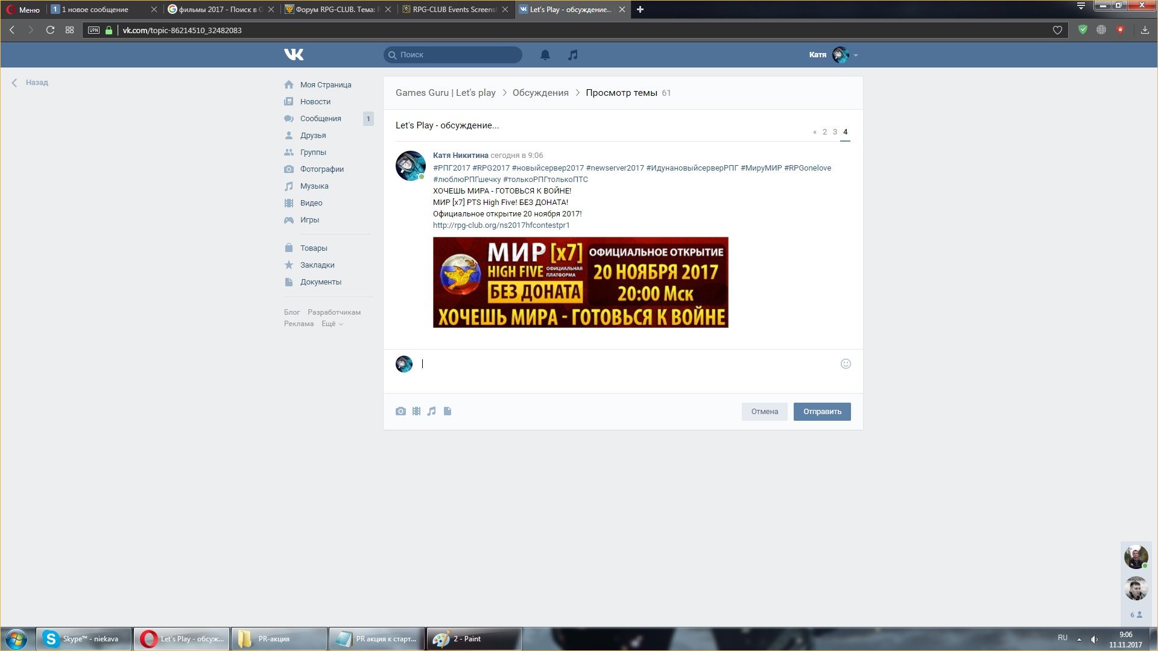Expand the Ещё footer menu
Viewport: 1158px width, 651px height.
332,324
